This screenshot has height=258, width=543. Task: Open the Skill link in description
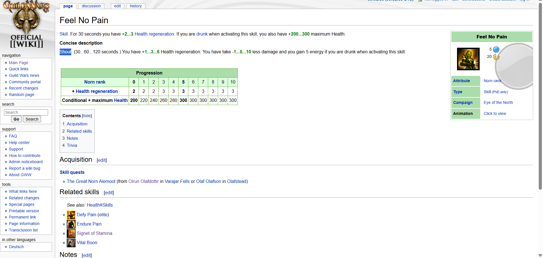tap(64, 34)
